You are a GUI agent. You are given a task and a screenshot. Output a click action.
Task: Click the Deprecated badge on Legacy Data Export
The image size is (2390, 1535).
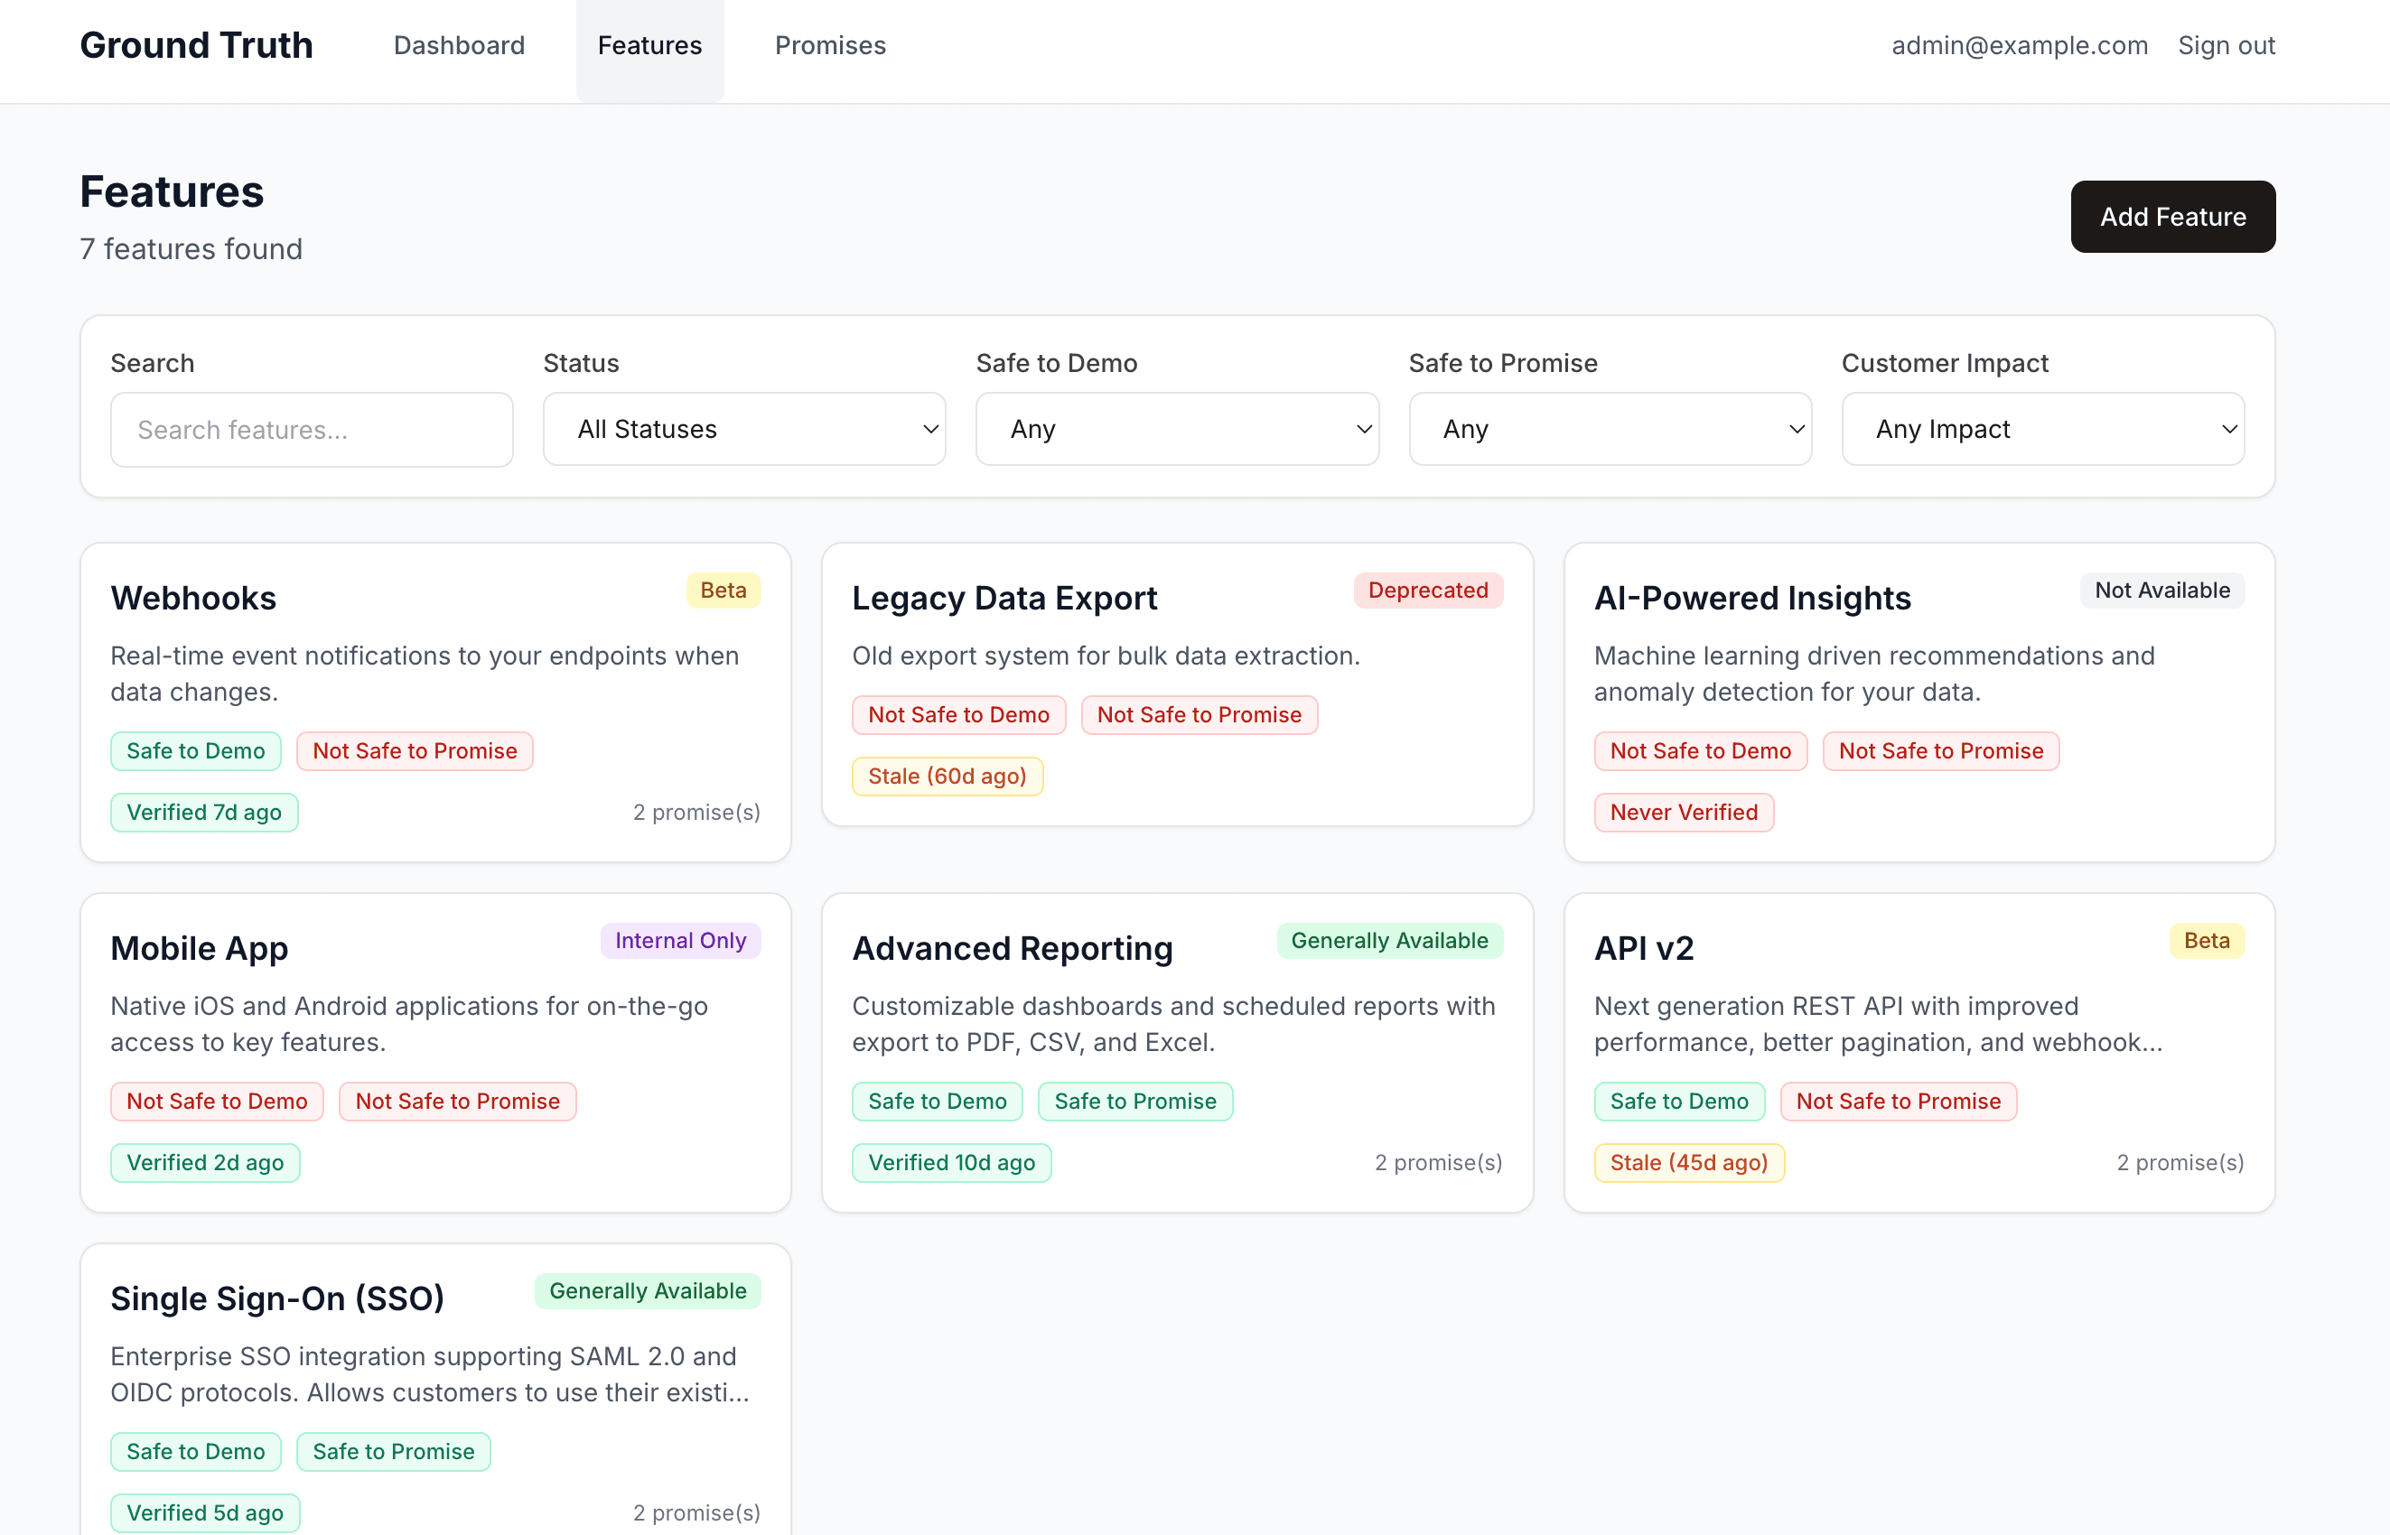tap(1428, 591)
